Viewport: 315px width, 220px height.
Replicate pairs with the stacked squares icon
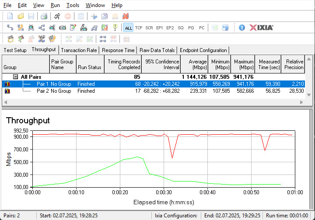coord(94,28)
